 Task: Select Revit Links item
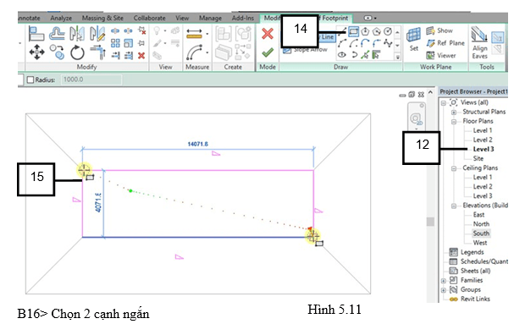pyautogui.click(x=470, y=299)
